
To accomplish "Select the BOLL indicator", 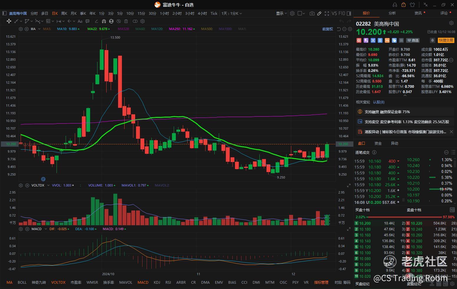I will pos(22,282).
